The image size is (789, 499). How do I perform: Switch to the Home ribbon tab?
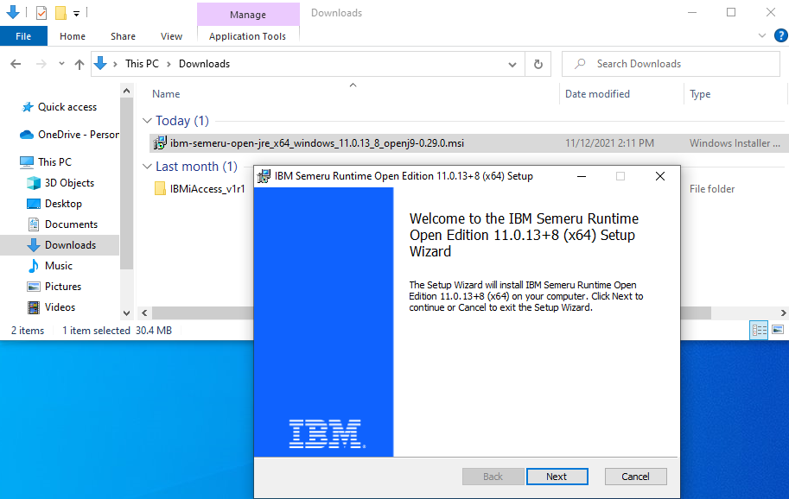(73, 36)
